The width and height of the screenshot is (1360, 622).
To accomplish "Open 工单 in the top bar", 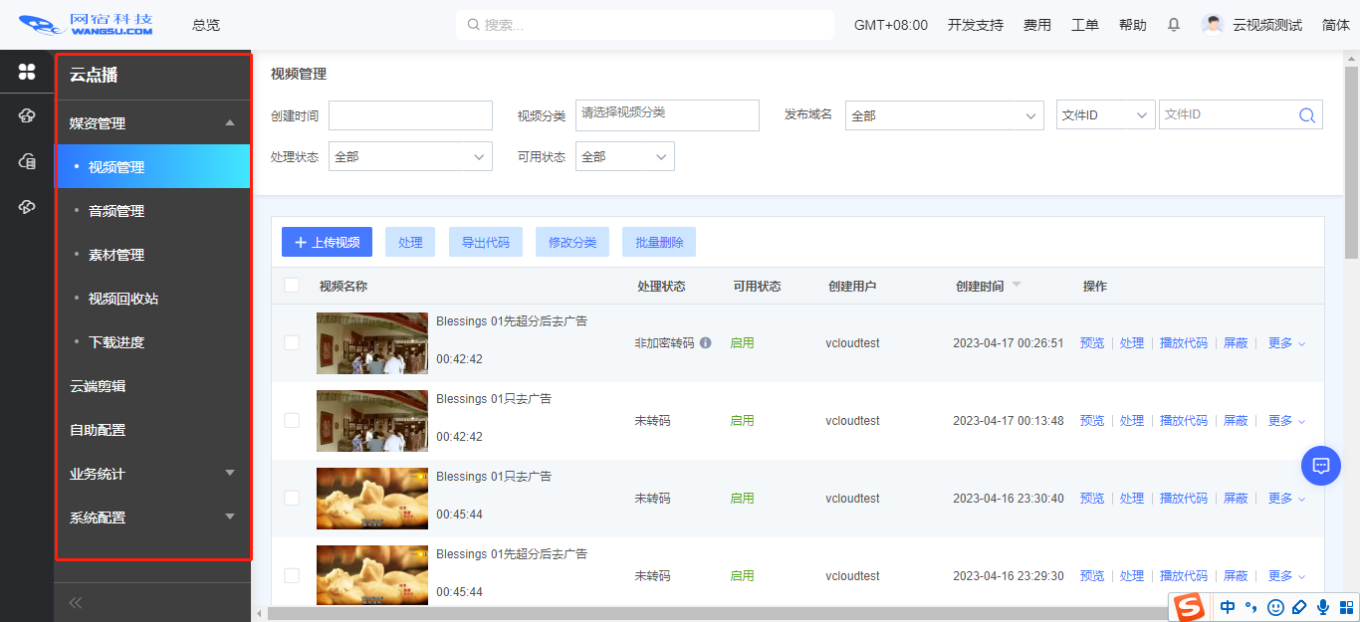I will (x=1085, y=25).
